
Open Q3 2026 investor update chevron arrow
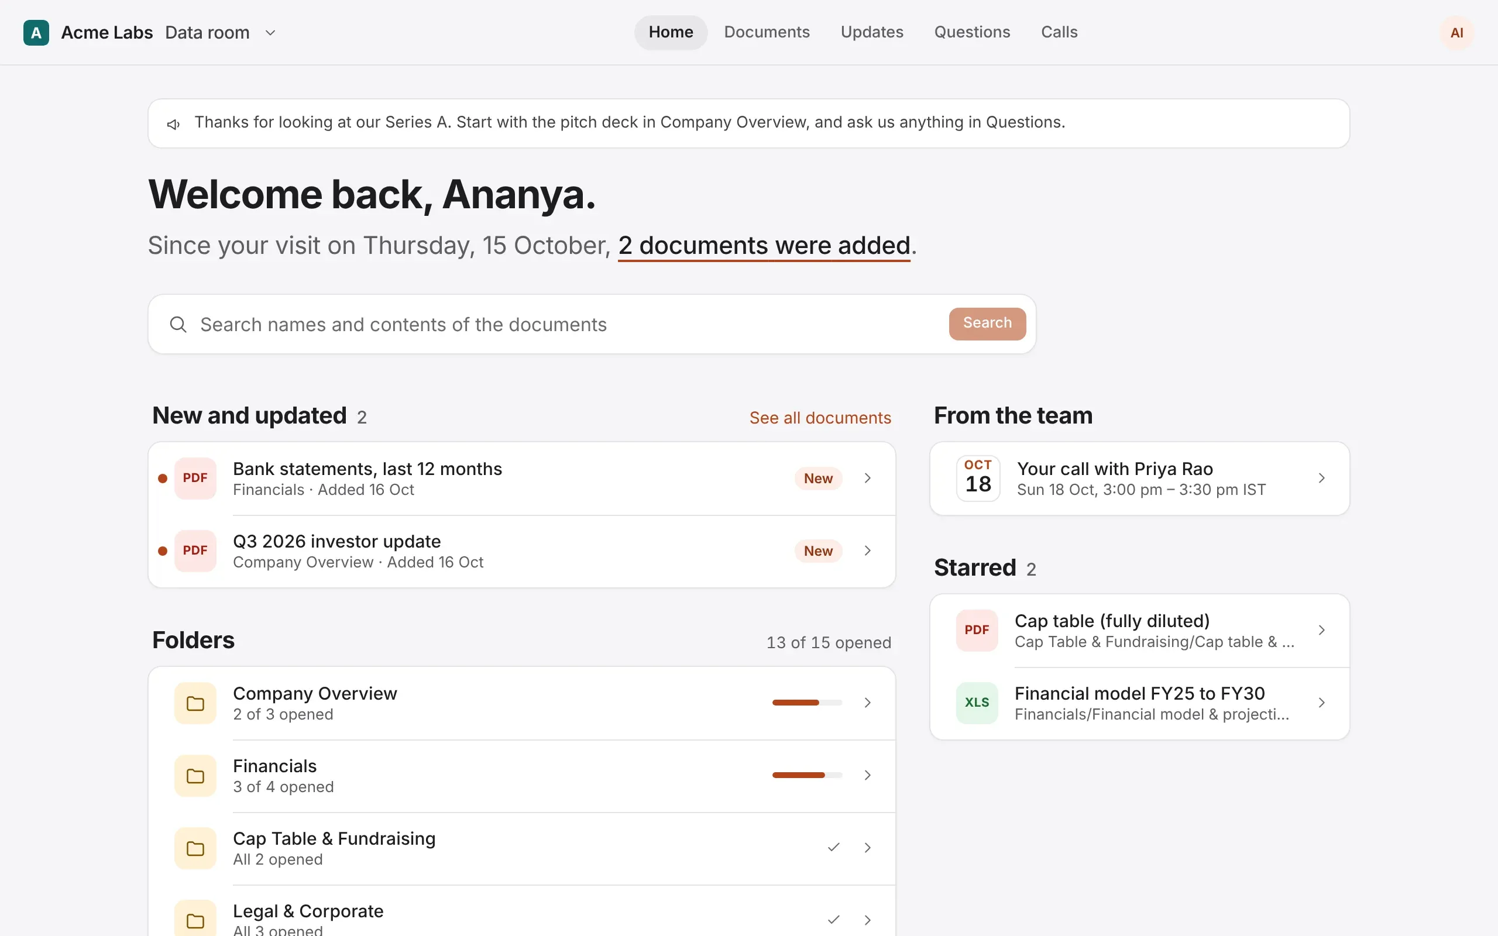click(x=867, y=550)
